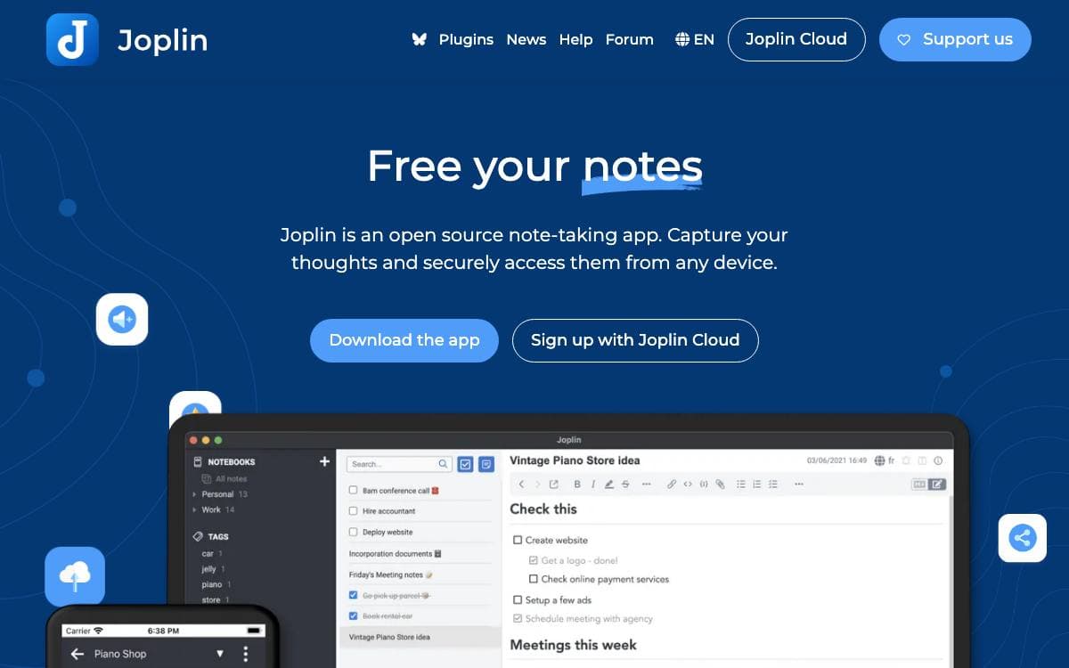Untick 'Schedule meeting with agency' checkbox

click(x=518, y=618)
